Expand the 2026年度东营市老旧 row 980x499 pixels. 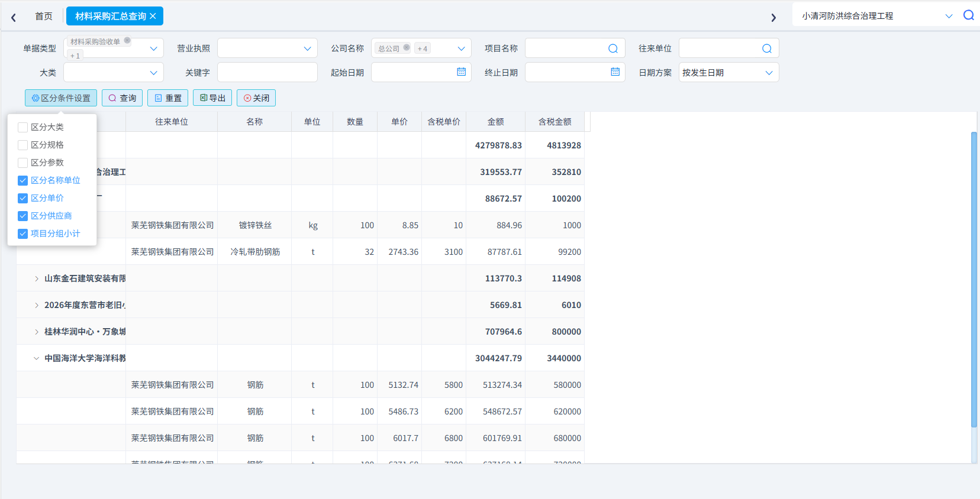point(36,305)
